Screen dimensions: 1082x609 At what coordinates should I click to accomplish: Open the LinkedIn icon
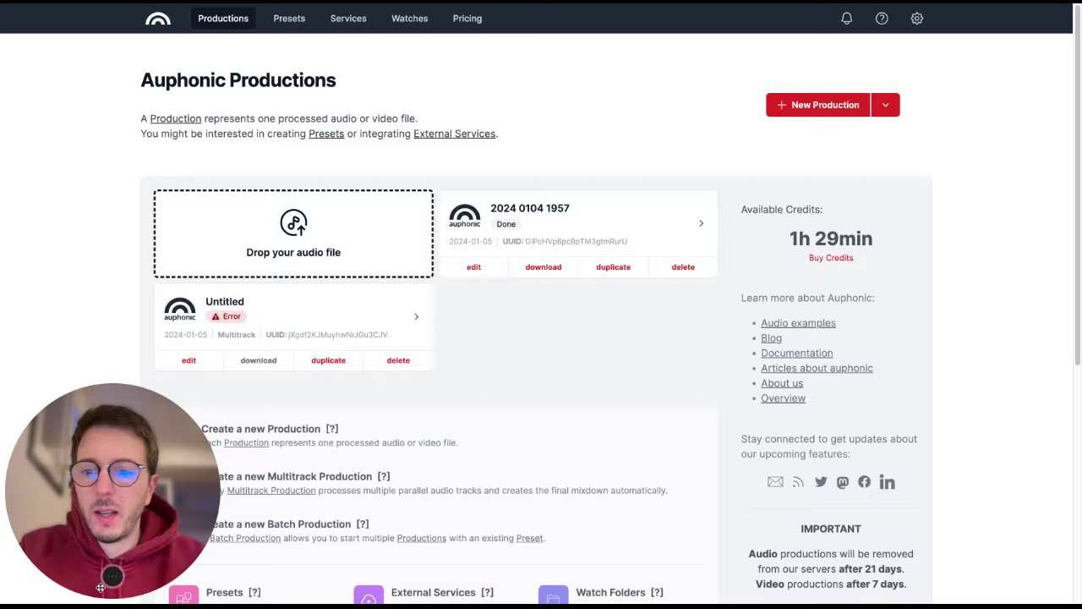click(887, 482)
